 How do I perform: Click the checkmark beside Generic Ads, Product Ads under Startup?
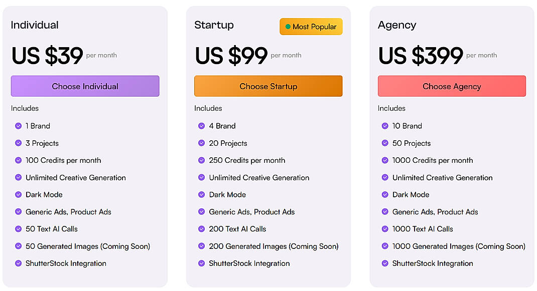pos(201,211)
